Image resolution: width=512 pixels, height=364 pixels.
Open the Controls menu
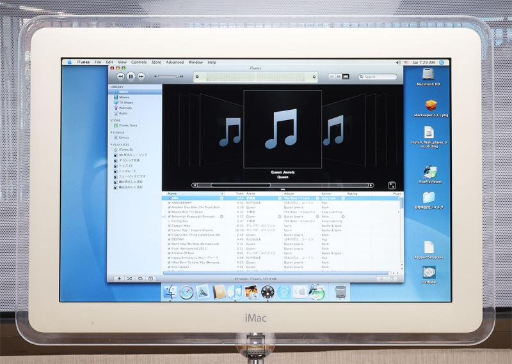click(139, 62)
